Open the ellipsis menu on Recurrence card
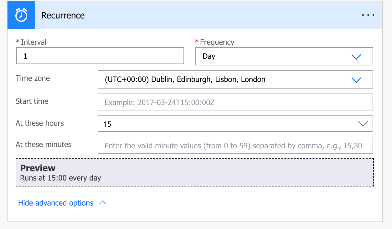The image size is (392, 229). click(x=368, y=15)
